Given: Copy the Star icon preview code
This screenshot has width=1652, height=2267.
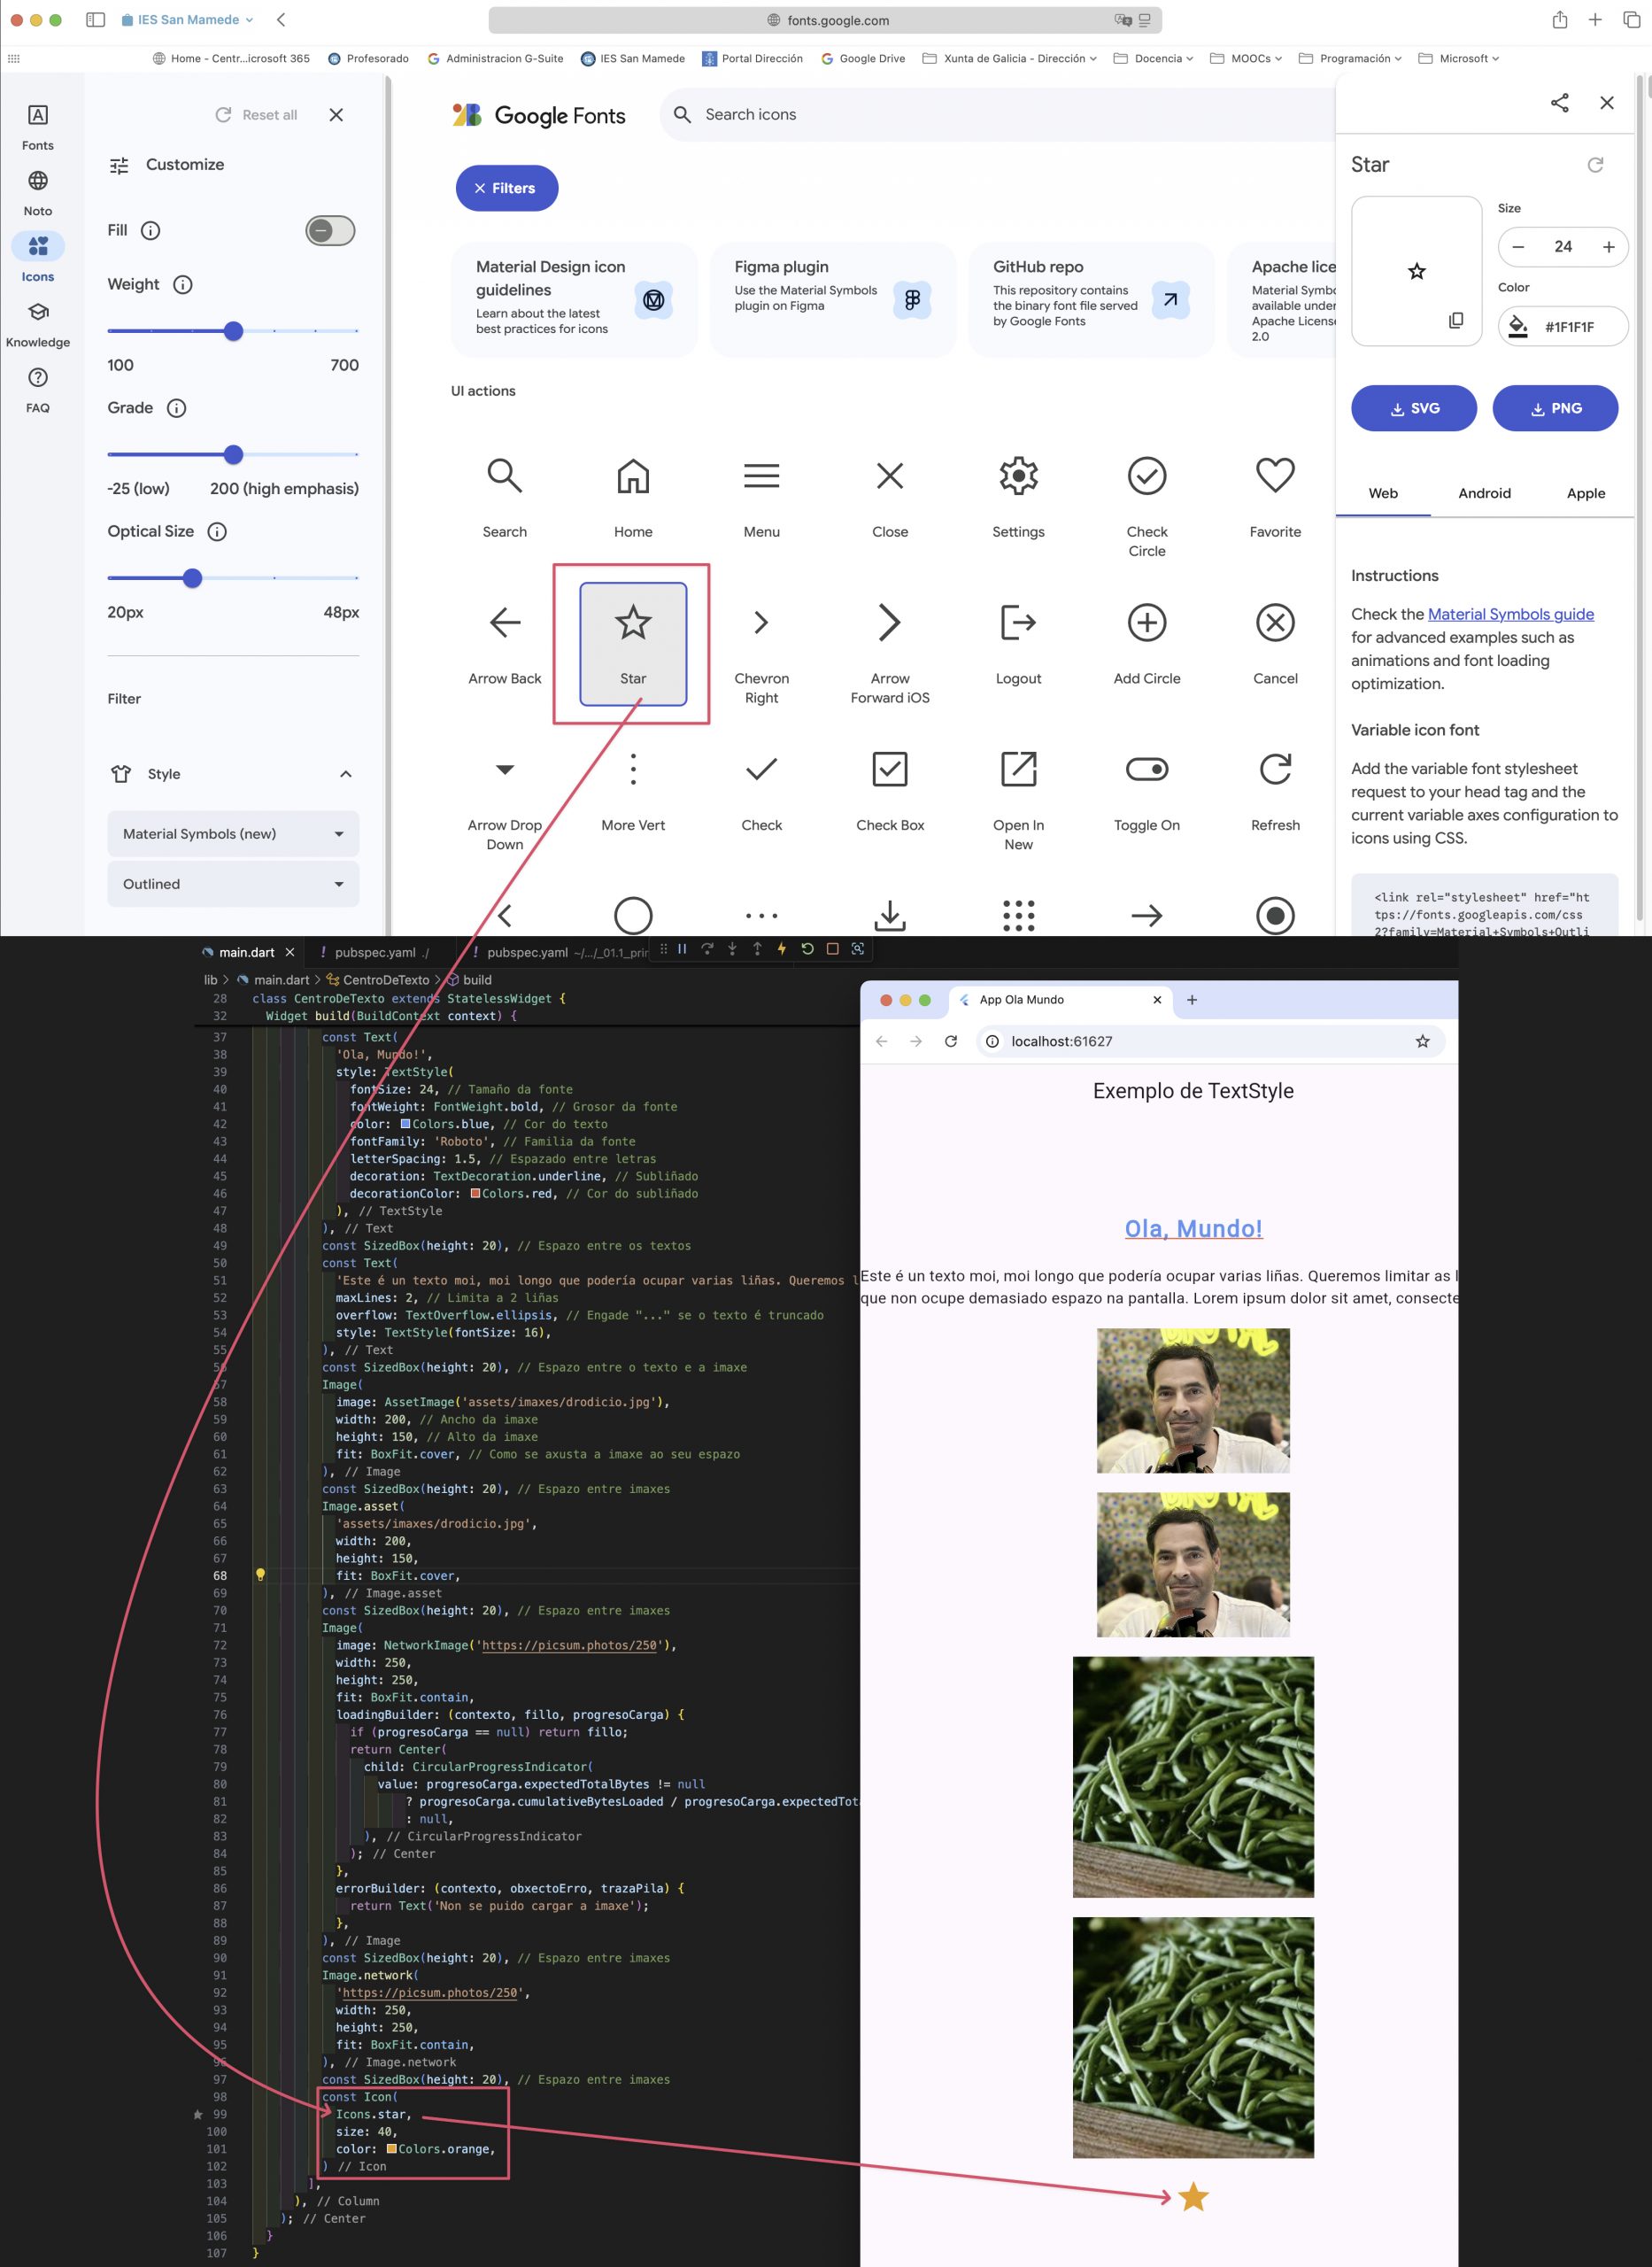Looking at the screenshot, I should (x=1455, y=320).
